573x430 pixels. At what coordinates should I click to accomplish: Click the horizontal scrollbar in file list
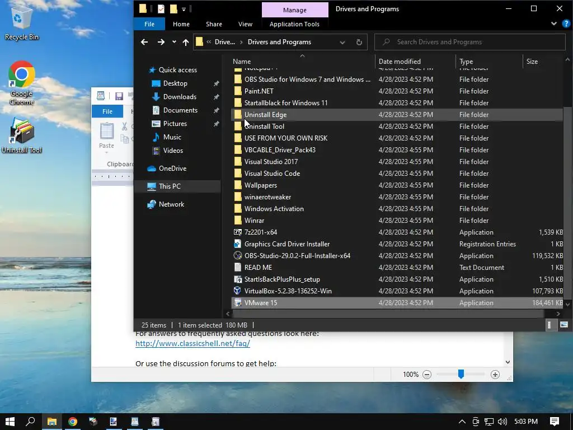click(x=388, y=314)
